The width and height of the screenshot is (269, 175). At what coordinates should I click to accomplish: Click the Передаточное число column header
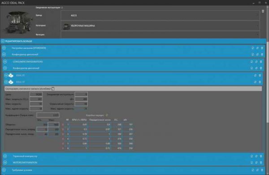pos(100,120)
